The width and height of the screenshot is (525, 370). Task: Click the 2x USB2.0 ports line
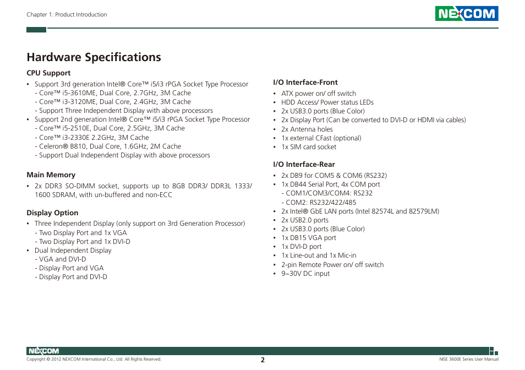(x=305, y=220)
